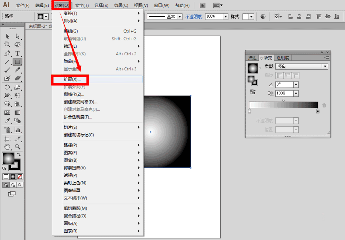The width and height of the screenshot is (345, 240).
Task: Open the 样式 style dropdown
Action: pos(252,17)
